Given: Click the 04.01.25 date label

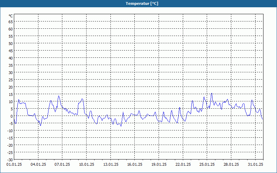Looking at the screenshot, I should click(x=38, y=165).
